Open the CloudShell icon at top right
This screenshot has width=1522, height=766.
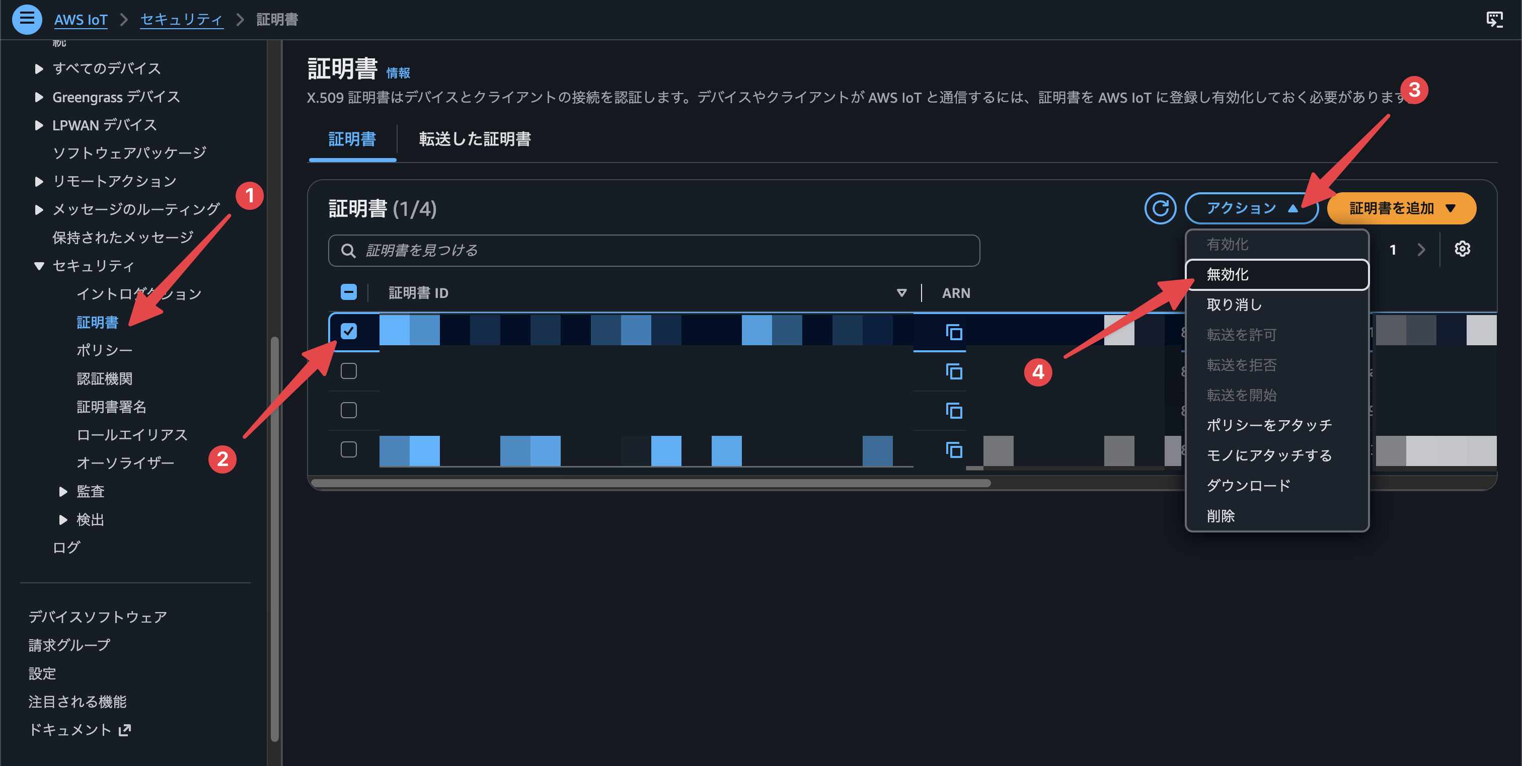(x=1494, y=20)
